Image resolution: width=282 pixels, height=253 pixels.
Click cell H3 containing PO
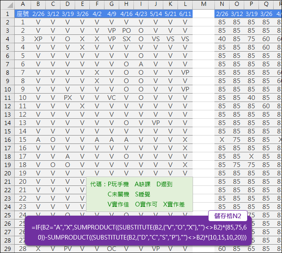[x=126, y=31]
